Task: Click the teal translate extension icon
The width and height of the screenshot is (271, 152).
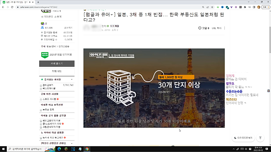Action: point(227,7)
